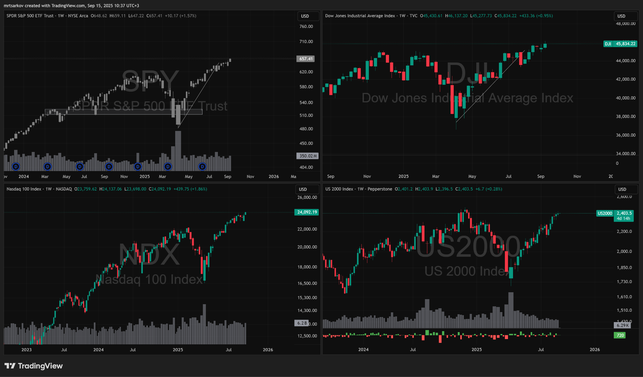Click the dividend marker left of Jul 2025
The width and height of the screenshot is (643, 377).
click(203, 167)
